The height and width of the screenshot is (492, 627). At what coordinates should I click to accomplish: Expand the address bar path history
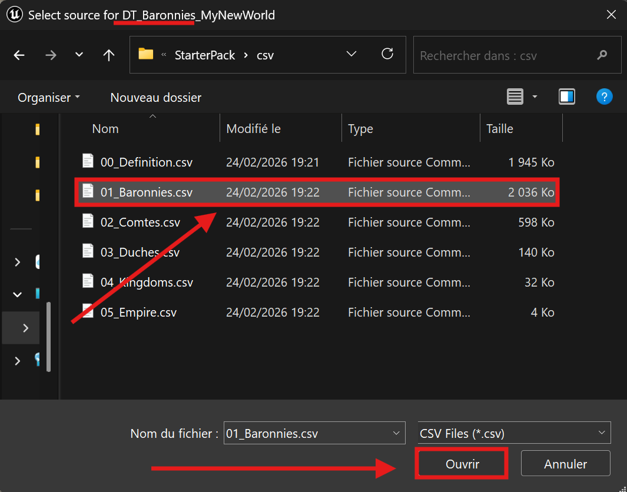(351, 54)
